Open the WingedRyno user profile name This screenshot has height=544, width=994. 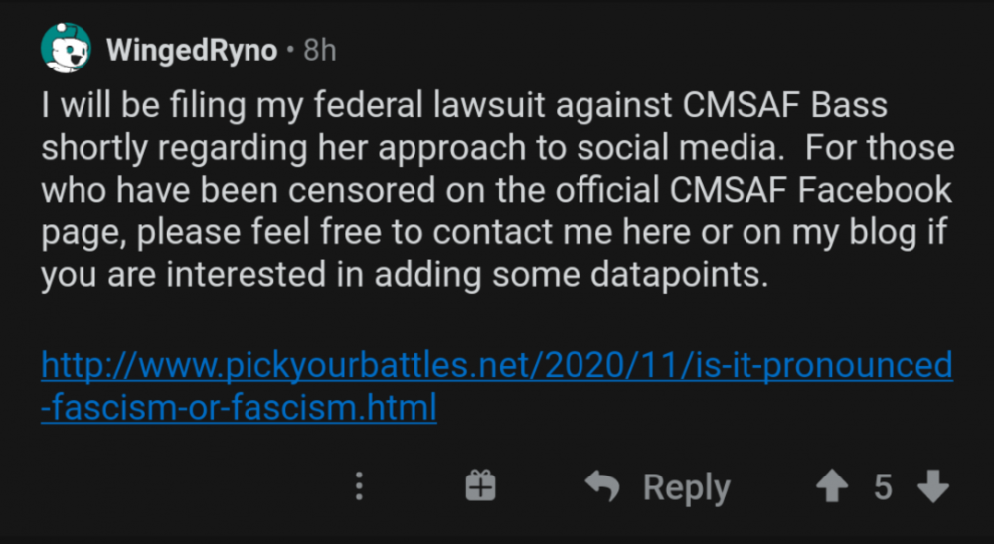(192, 50)
